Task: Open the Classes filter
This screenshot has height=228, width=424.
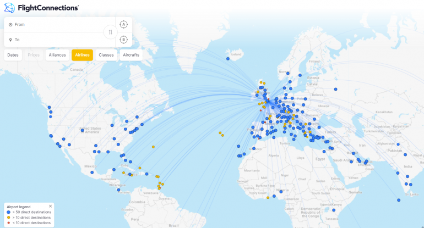Action: (106, 55)
